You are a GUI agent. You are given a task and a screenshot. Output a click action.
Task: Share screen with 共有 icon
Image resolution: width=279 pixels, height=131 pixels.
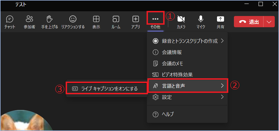click(x=220, y=22)
